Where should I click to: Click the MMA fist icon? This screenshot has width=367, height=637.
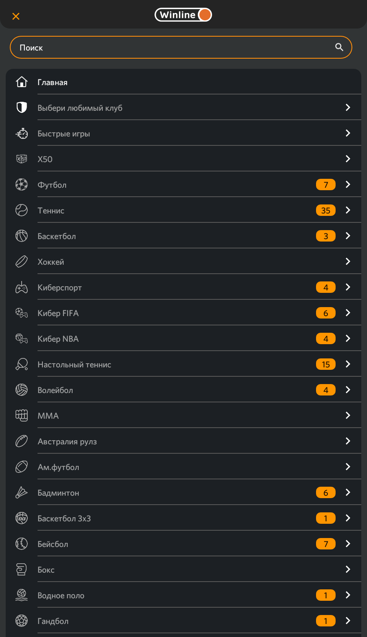tap(22, 415)
